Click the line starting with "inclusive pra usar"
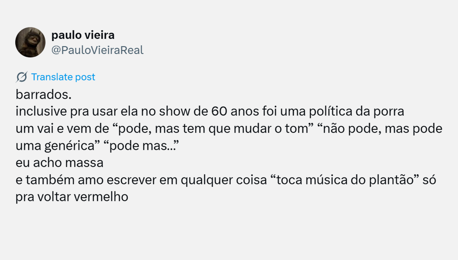 tap(210, 111)
